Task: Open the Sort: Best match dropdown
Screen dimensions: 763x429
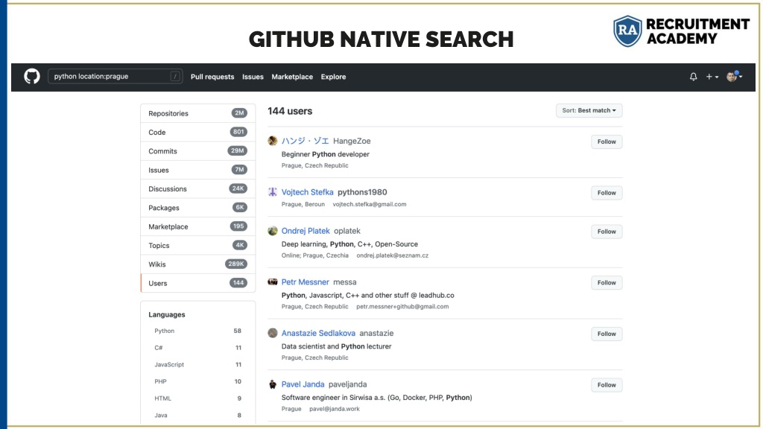Action: [x=589, y=110]
